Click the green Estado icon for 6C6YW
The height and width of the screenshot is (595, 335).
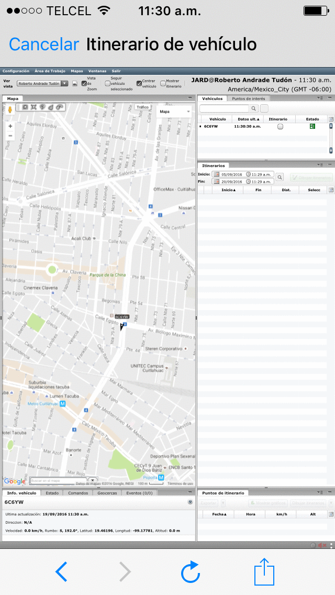312,126
